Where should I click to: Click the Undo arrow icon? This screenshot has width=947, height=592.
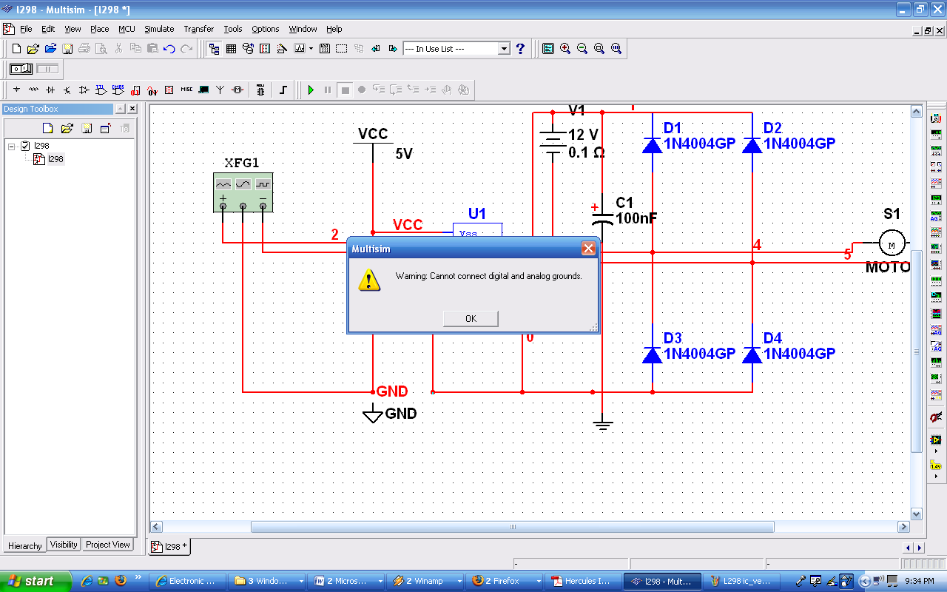[169, 49]
